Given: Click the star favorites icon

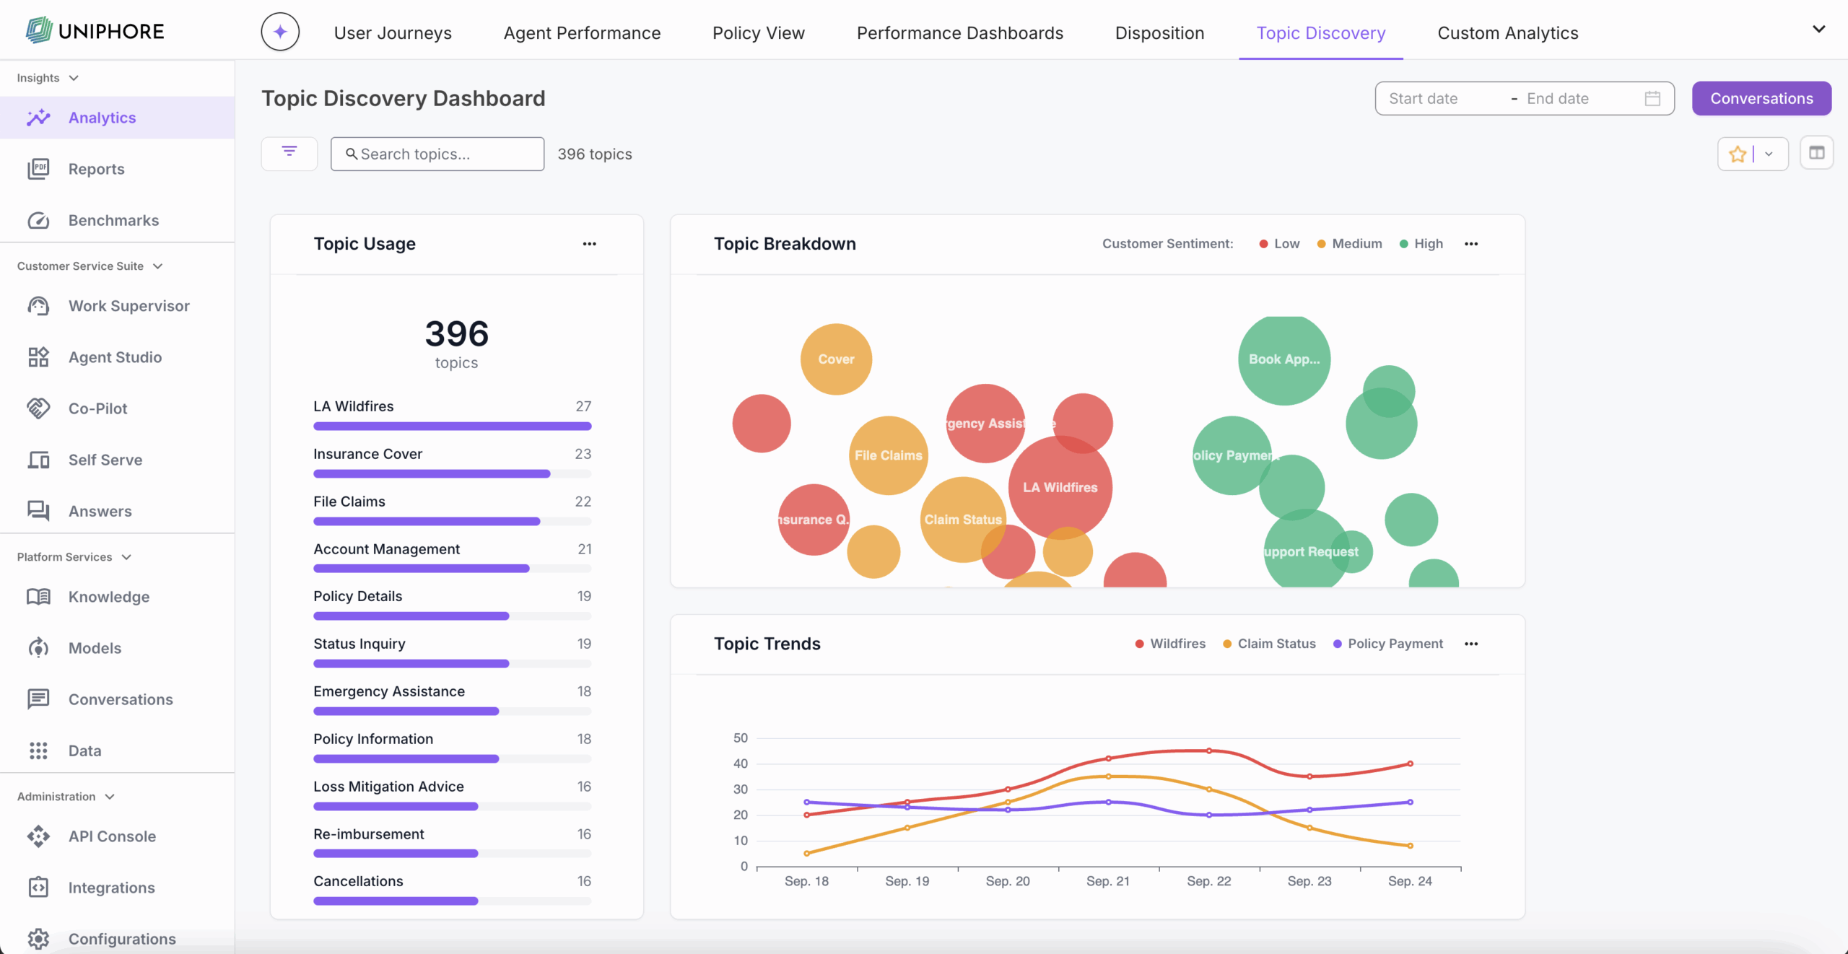Looking at the screenshot, I should (1738, 154).
